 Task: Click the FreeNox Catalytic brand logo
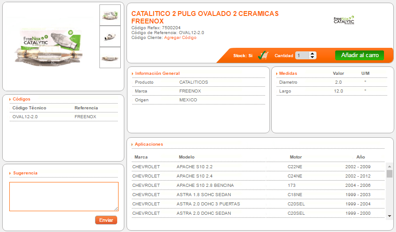pos(344,20)
